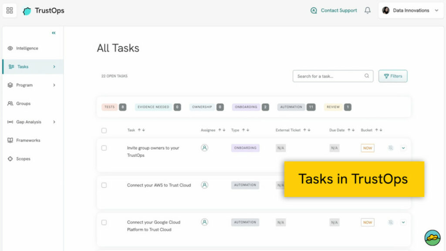Image resolution: width=446 pixels, height=251 pixels.
Task: Filter by the Ownership tag
Action: tap(202, 107)
